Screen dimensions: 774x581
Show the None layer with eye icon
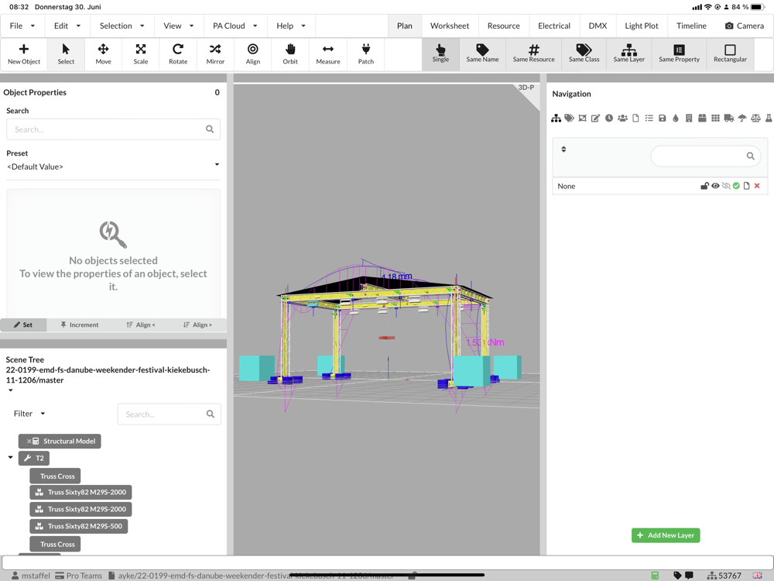click(715, 186)
